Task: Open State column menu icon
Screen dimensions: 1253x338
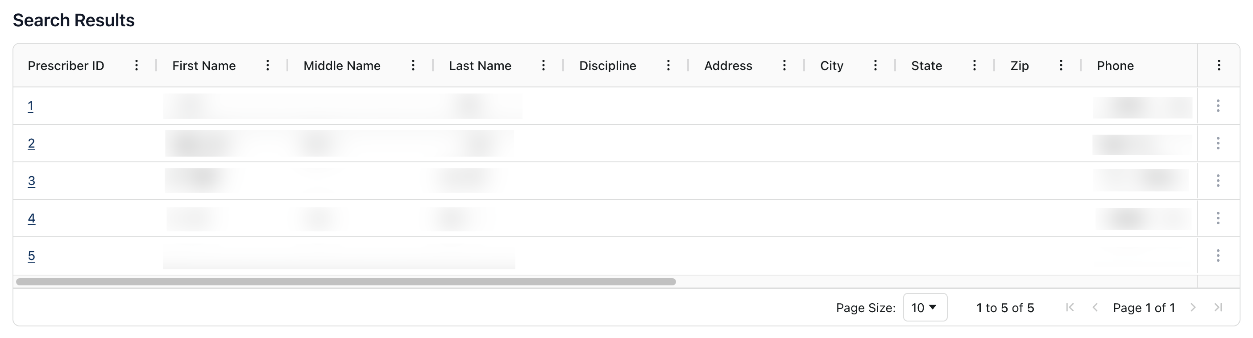Action: (974, 65)
